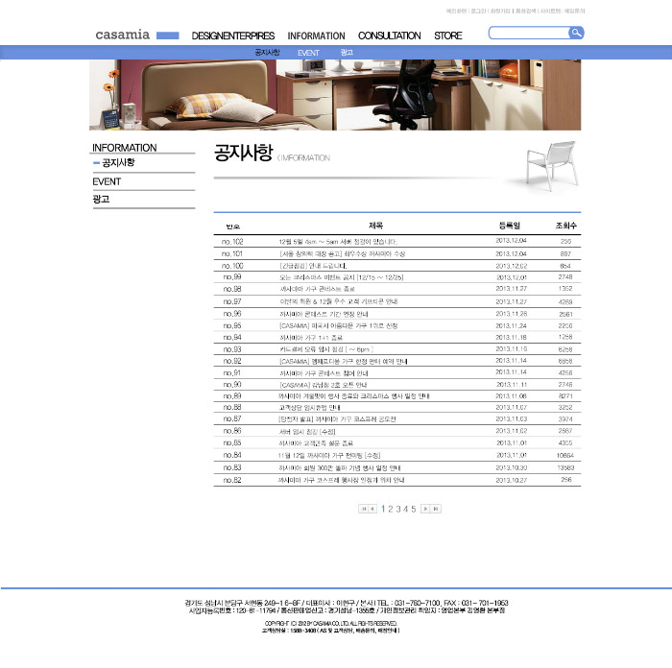The width and height of the screenshot is (672, 668).
Task: Open notice no.91 title
Action: pyautogui.click(x=324, y=373)
